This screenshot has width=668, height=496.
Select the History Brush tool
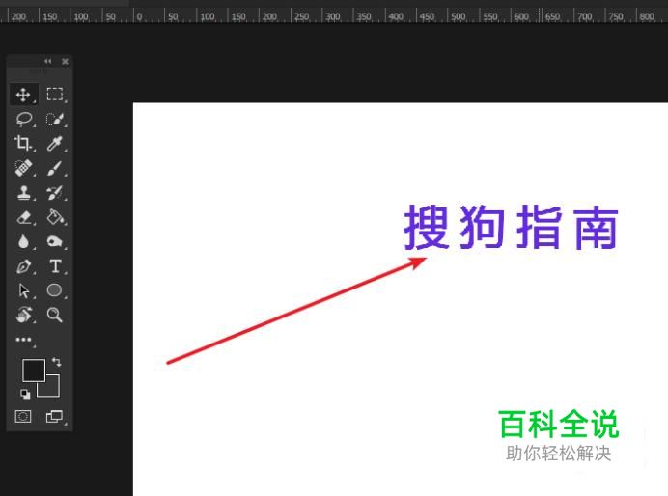[x=54, y=192]
